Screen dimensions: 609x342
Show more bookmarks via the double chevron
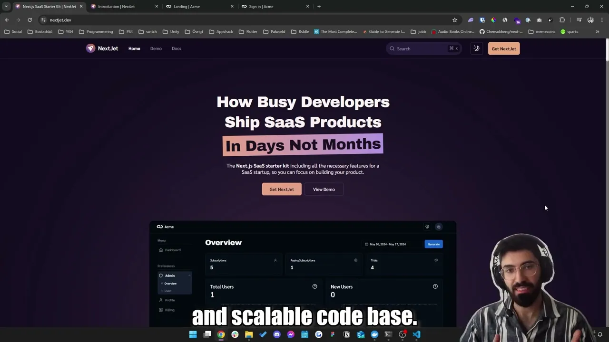(x=598, y=32)
